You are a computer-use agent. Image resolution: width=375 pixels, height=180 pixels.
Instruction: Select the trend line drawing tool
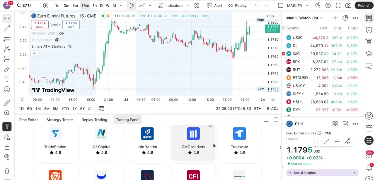tap(7, 28)
